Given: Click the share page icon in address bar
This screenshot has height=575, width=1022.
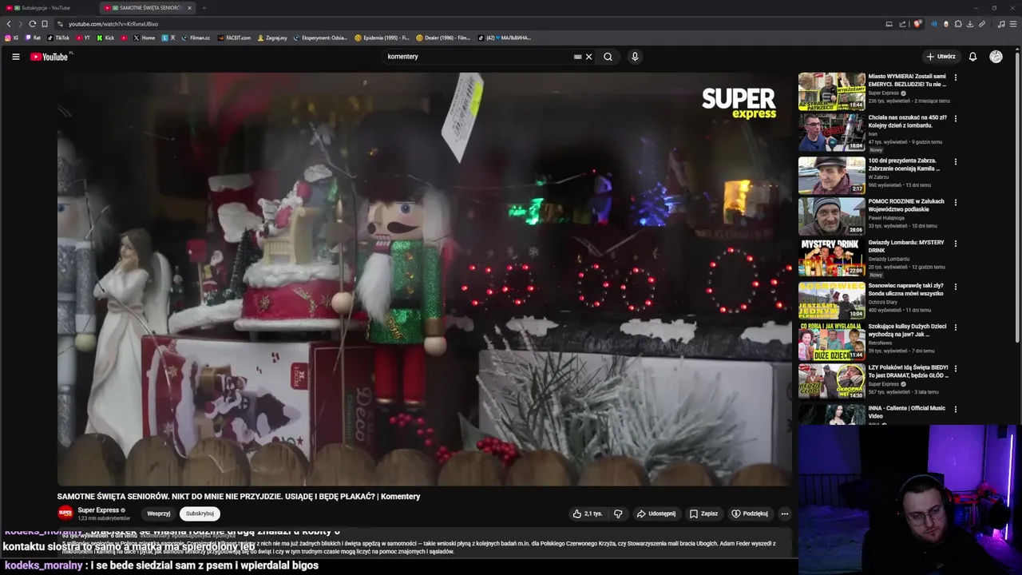Looking at the screenshot, I should click(901, 24).
